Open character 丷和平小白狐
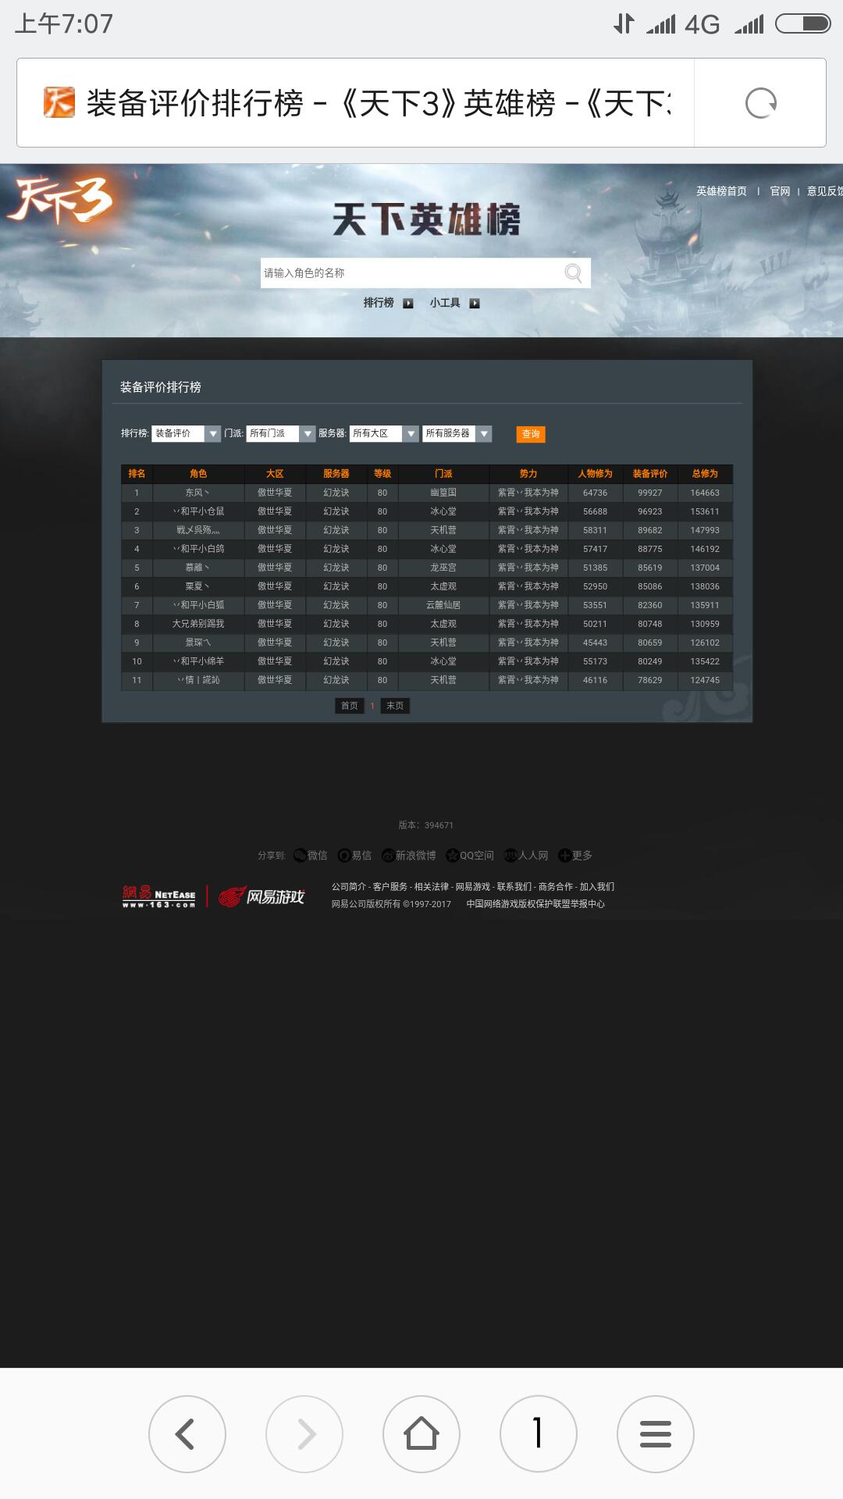Image resolution: width=843 pixels, height=1499 pixels. (x=198, y=605)
